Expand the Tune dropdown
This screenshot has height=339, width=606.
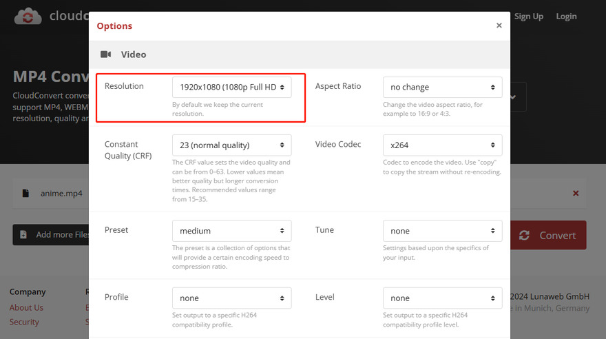442,231
